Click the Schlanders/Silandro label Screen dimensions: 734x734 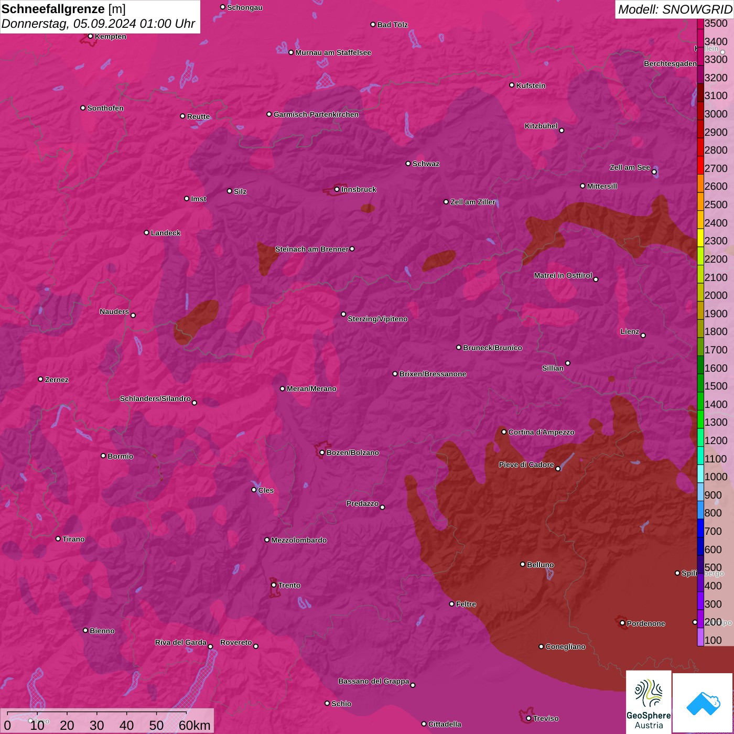pos(155,398)
